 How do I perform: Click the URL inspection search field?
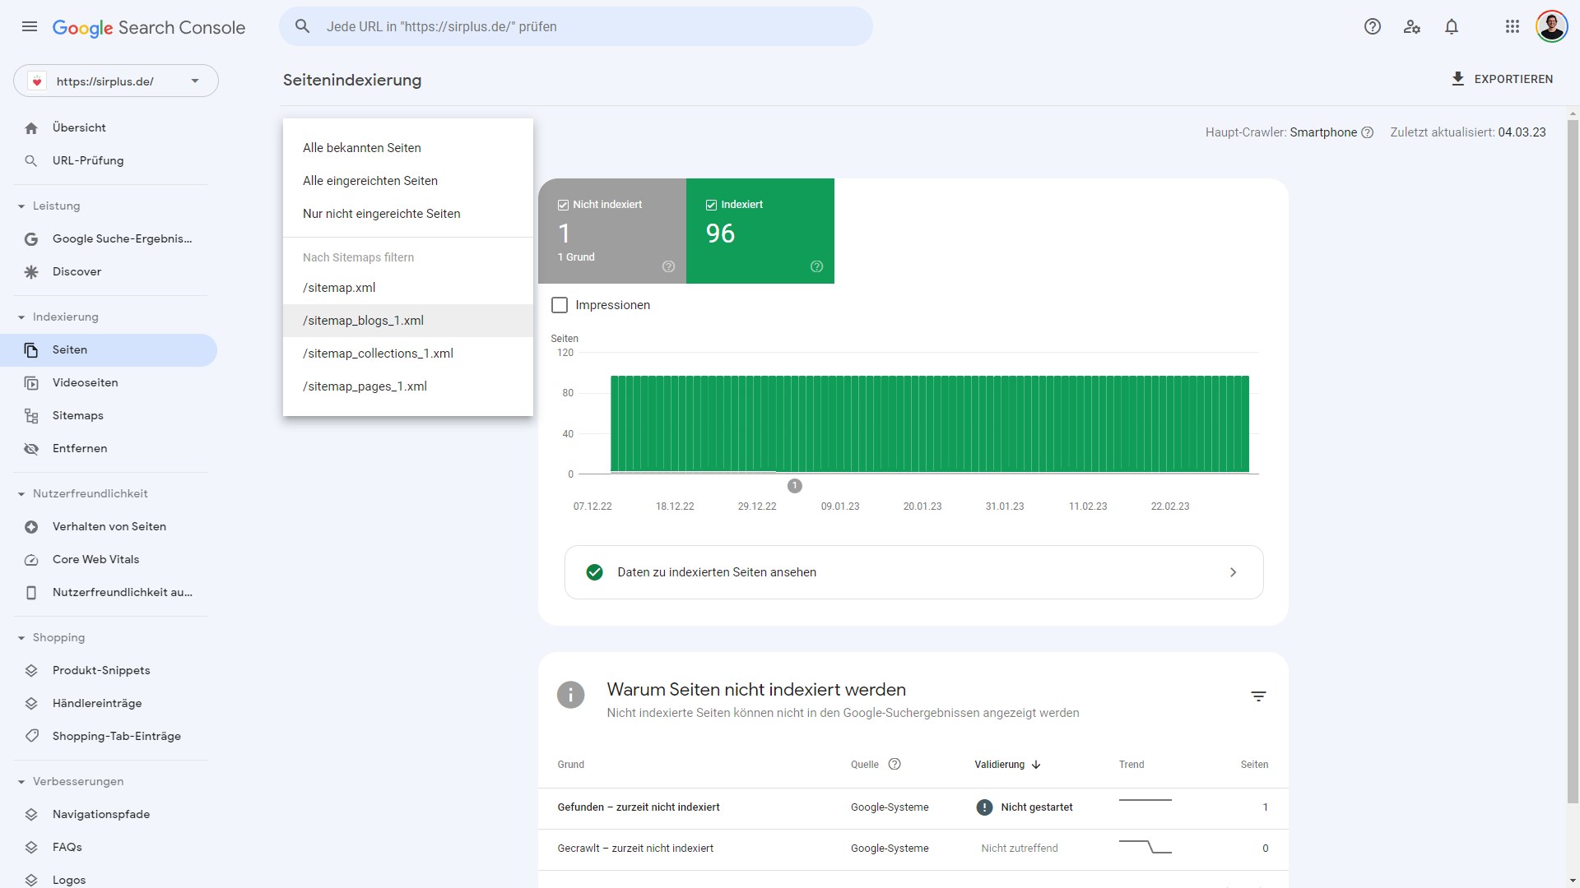[x=576, y=26]
